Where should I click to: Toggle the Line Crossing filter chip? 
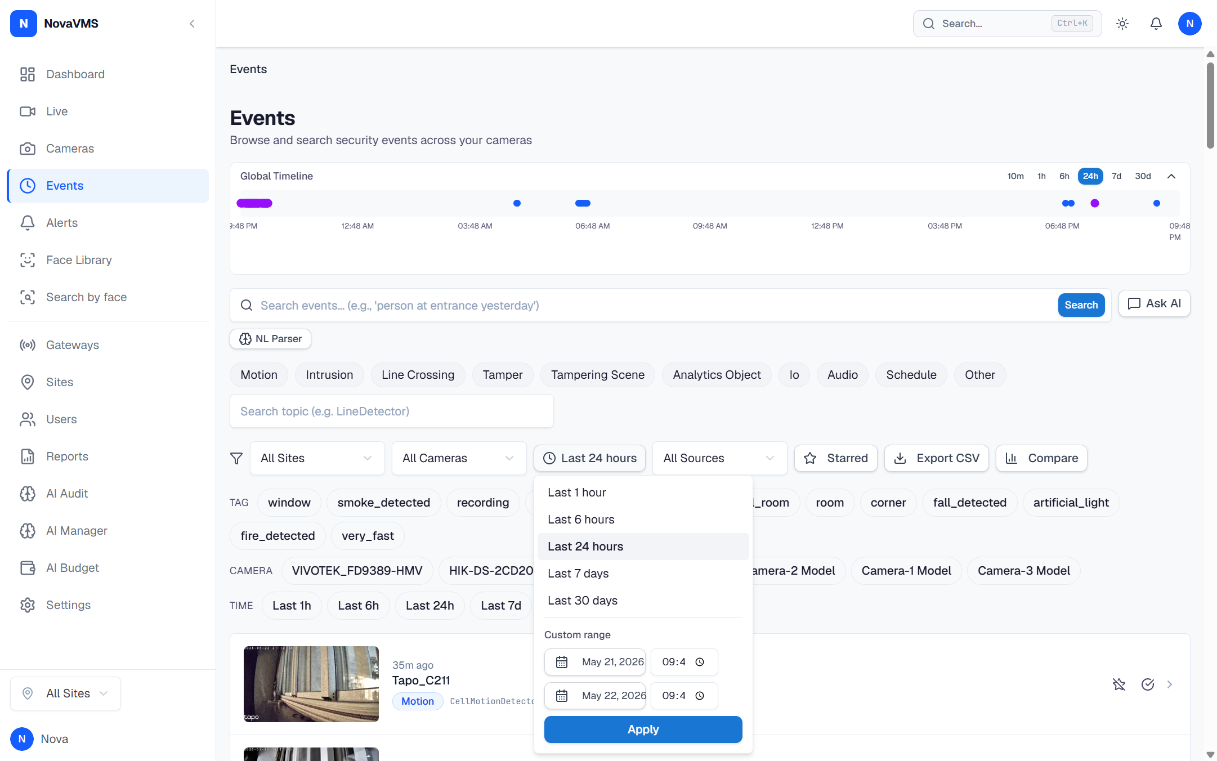coord(418,375)
